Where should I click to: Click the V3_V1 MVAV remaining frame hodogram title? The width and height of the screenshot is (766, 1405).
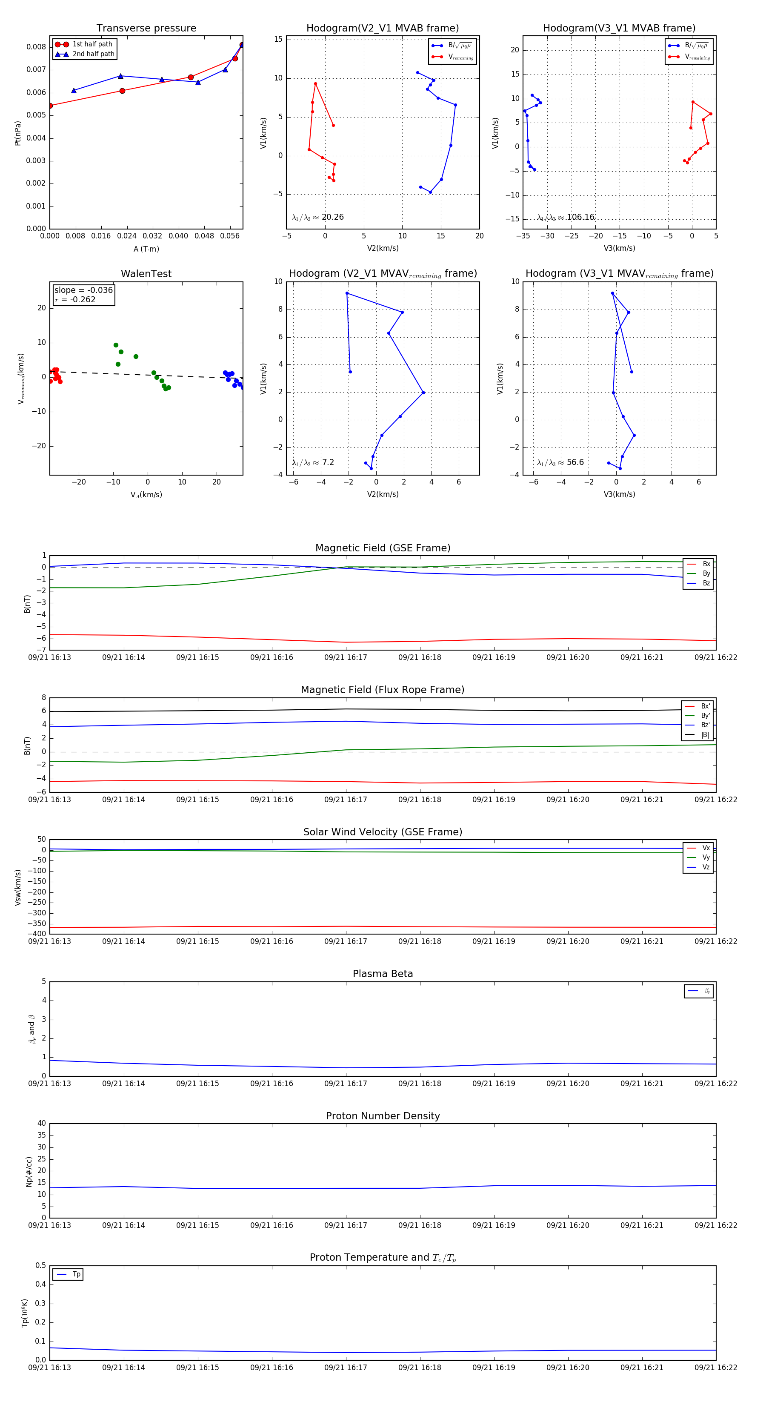tap(619, 274)
